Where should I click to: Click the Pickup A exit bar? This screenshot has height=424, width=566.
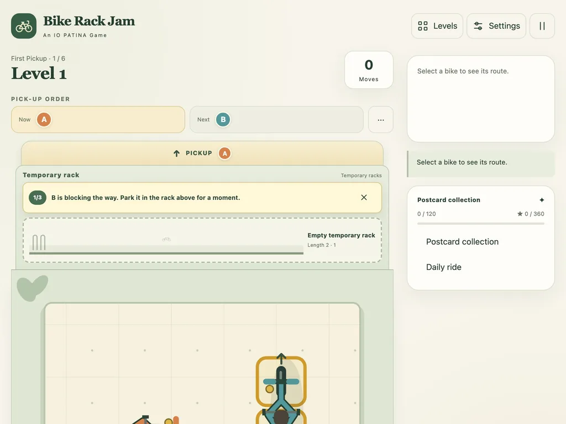pyautogui.click(x=202, y=153)
